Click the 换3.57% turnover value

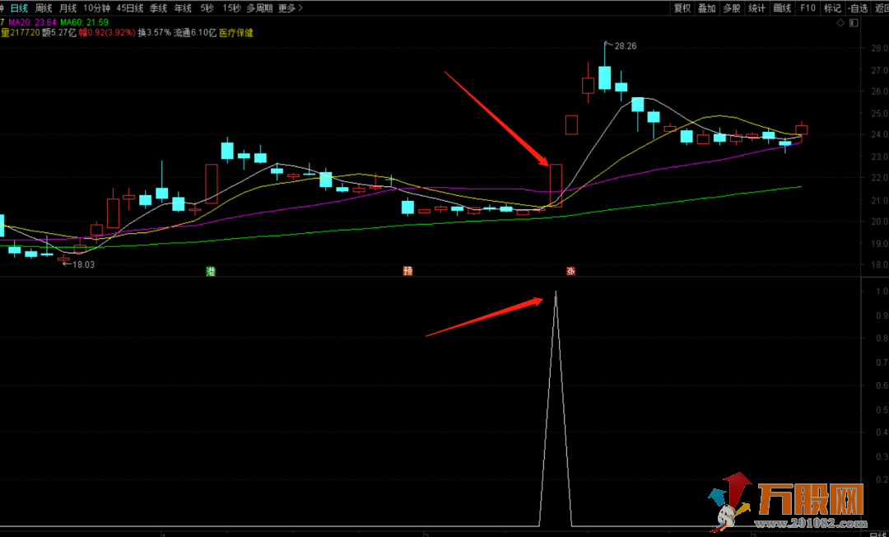[154, 33]
